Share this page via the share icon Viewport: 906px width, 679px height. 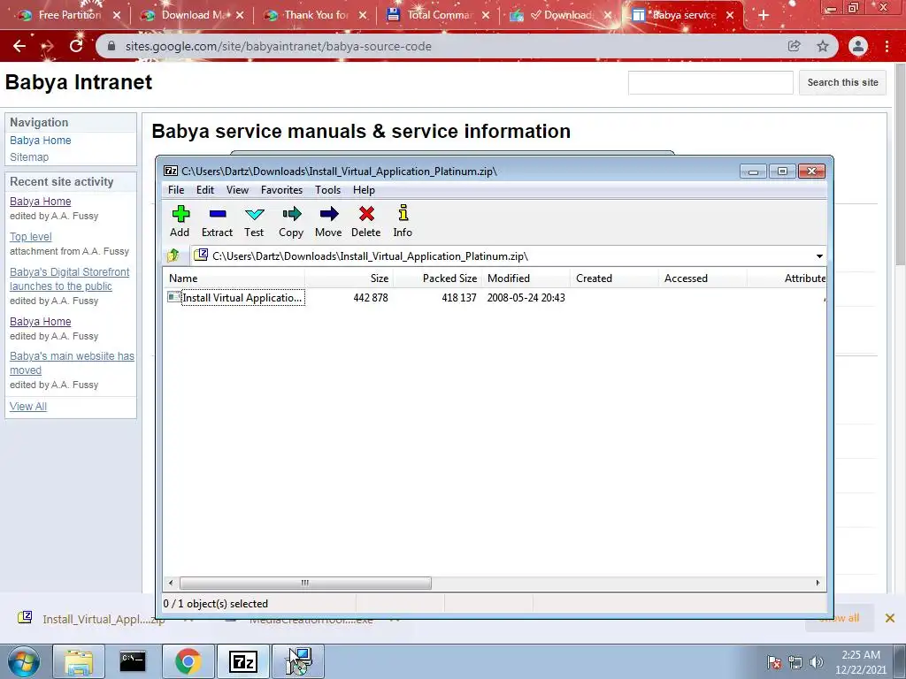795,46
